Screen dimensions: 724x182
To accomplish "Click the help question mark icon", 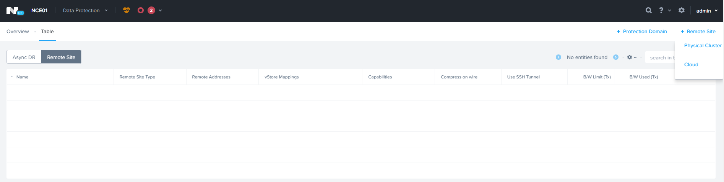I will point(661,11).
